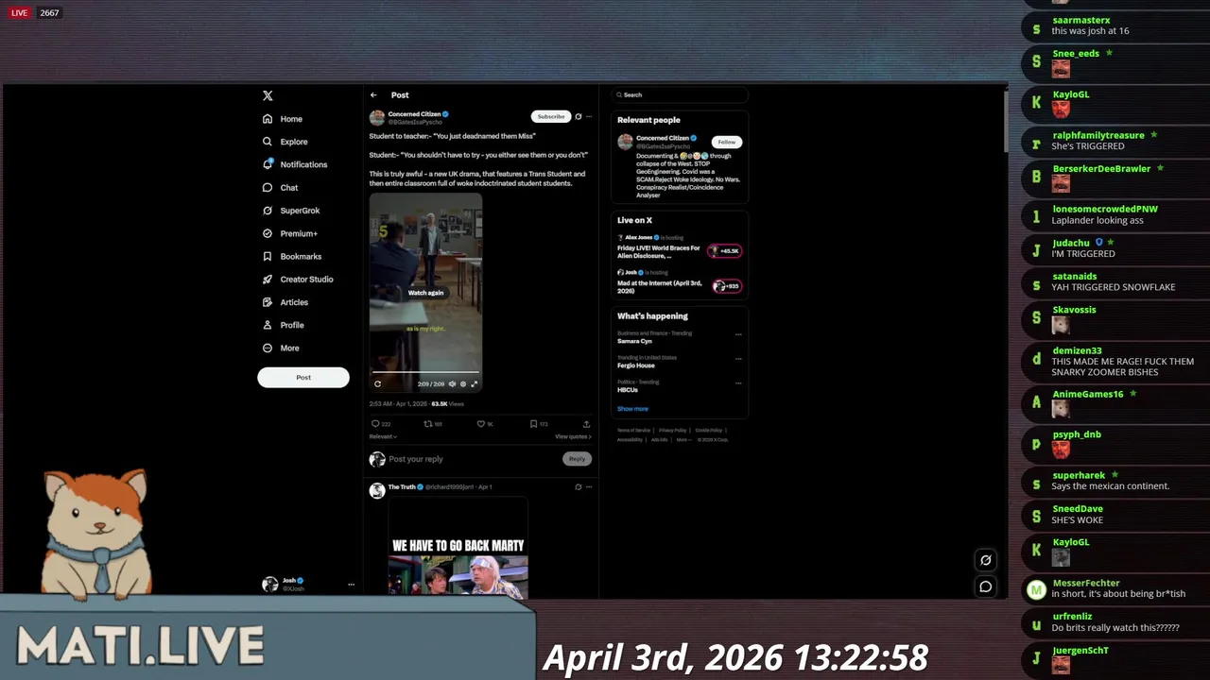Open the Creator Studio rocket icon
Viewport: 1210px width, 680px height.
tap(268, 280)
